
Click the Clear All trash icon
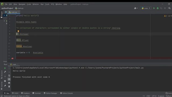pos(9,86)
